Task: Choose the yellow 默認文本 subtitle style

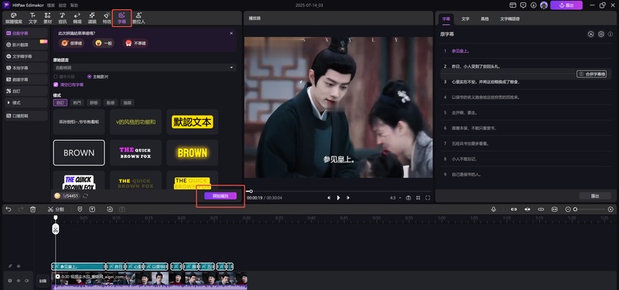Action: (x=192, y=122)
